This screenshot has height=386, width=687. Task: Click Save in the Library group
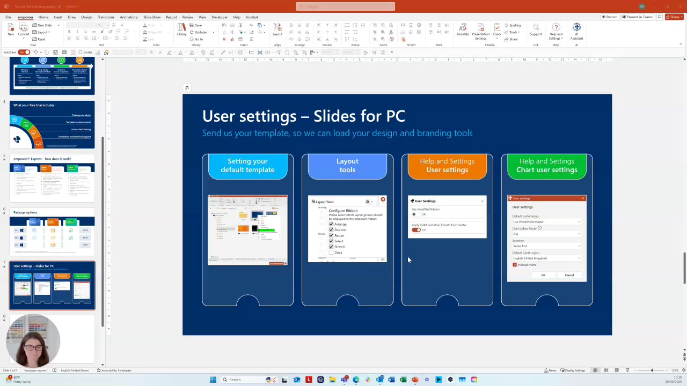tap(196, 25)
